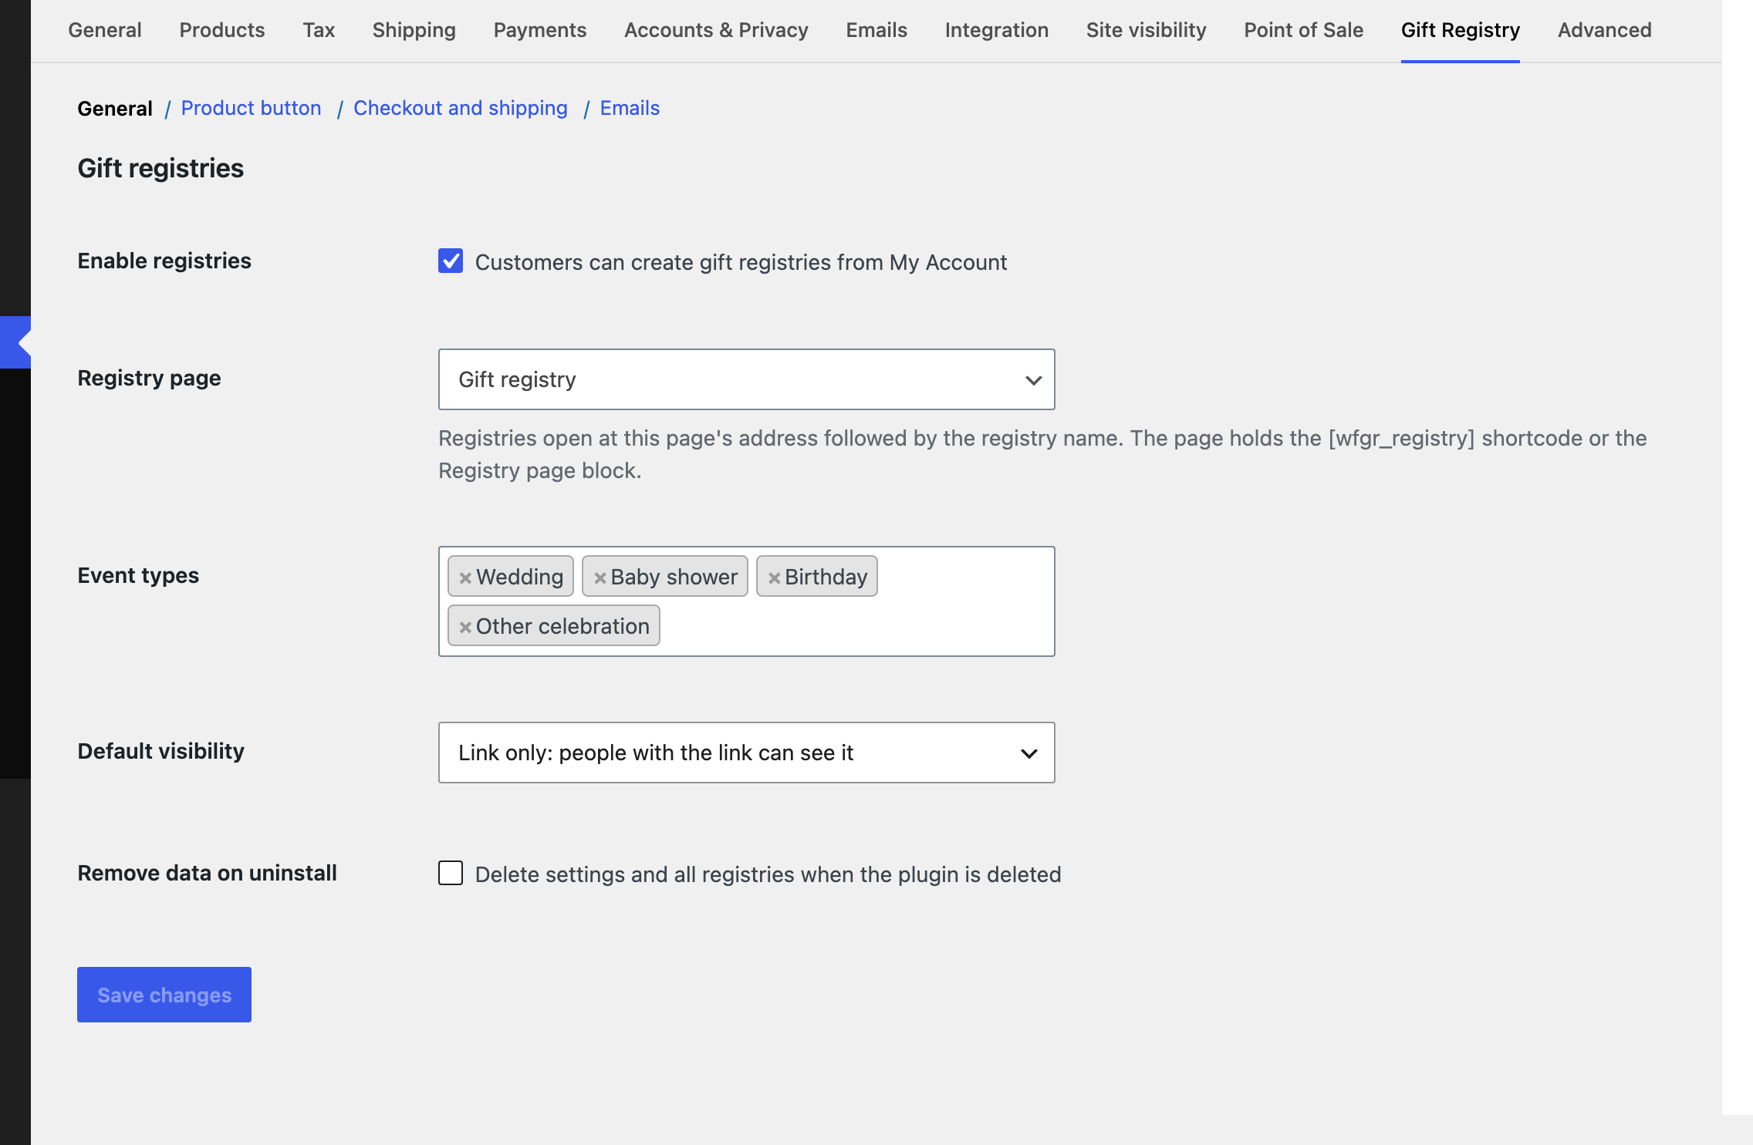1753x1145 pixels.
Task: Go to the Tax tab
Action: point(319,30)
